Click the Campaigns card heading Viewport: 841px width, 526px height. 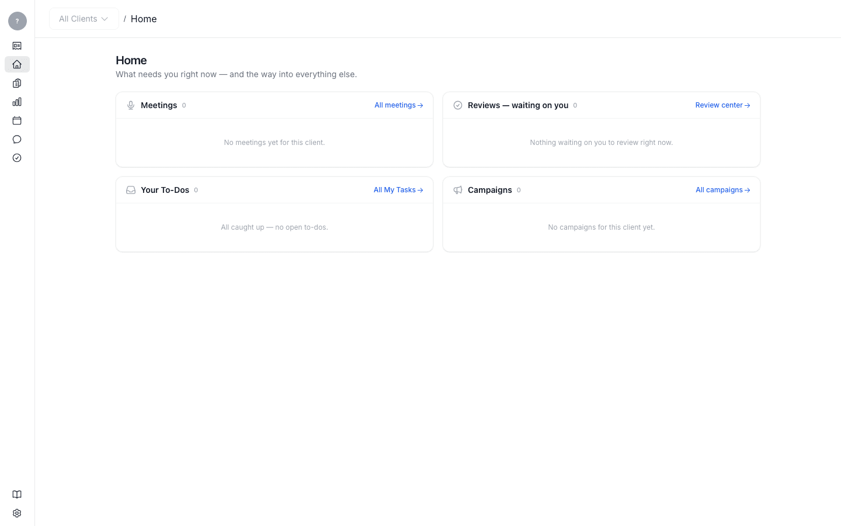[x=490, y=190]
